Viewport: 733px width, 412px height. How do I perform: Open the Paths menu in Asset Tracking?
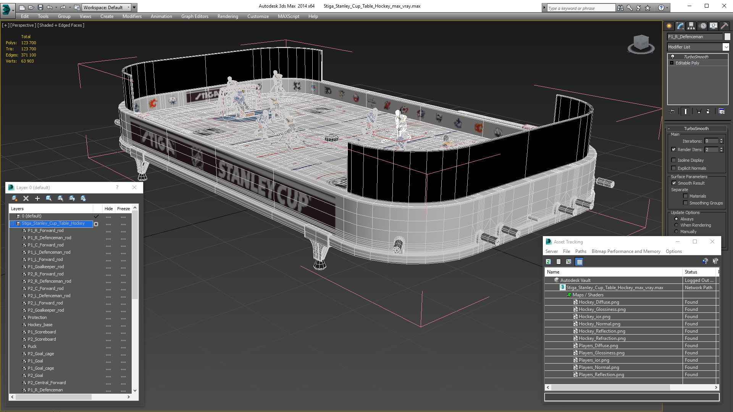click(581, 251)
